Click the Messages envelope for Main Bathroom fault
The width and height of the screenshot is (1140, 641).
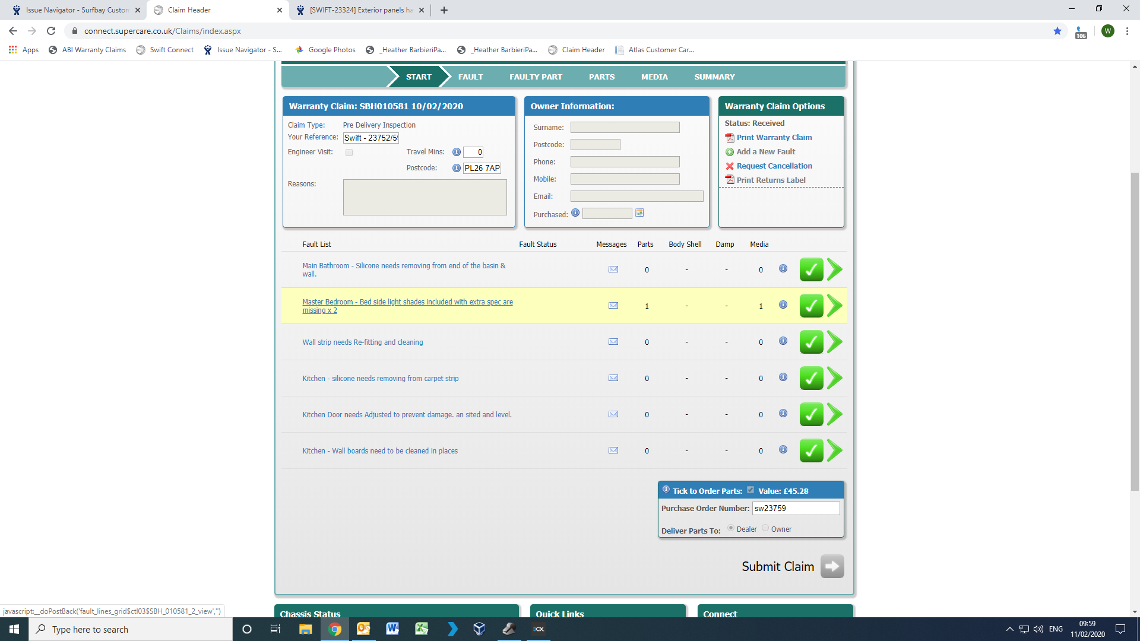(613, 269)
